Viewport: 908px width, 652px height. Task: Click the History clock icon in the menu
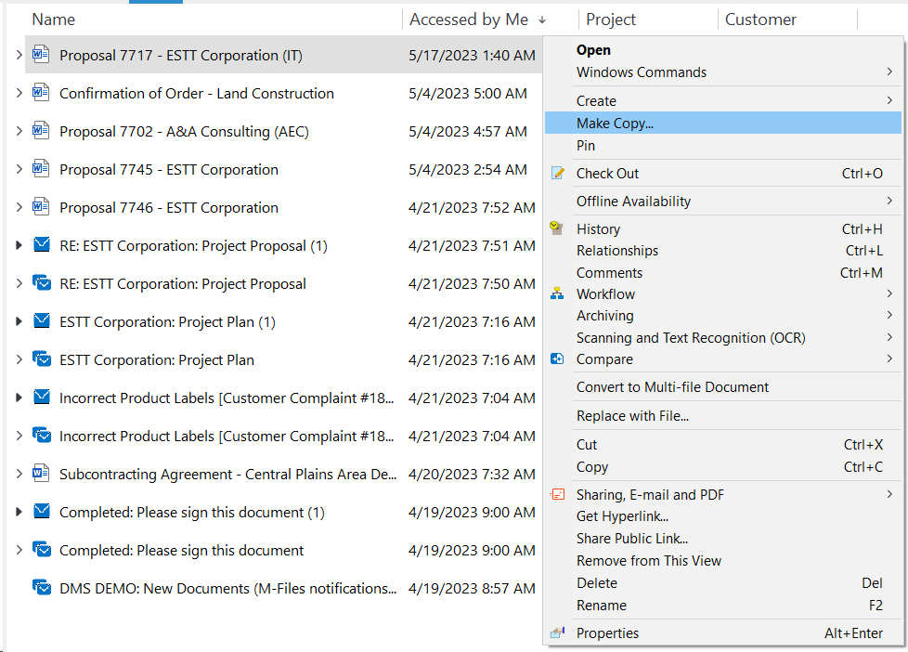[x=556, y=228]
